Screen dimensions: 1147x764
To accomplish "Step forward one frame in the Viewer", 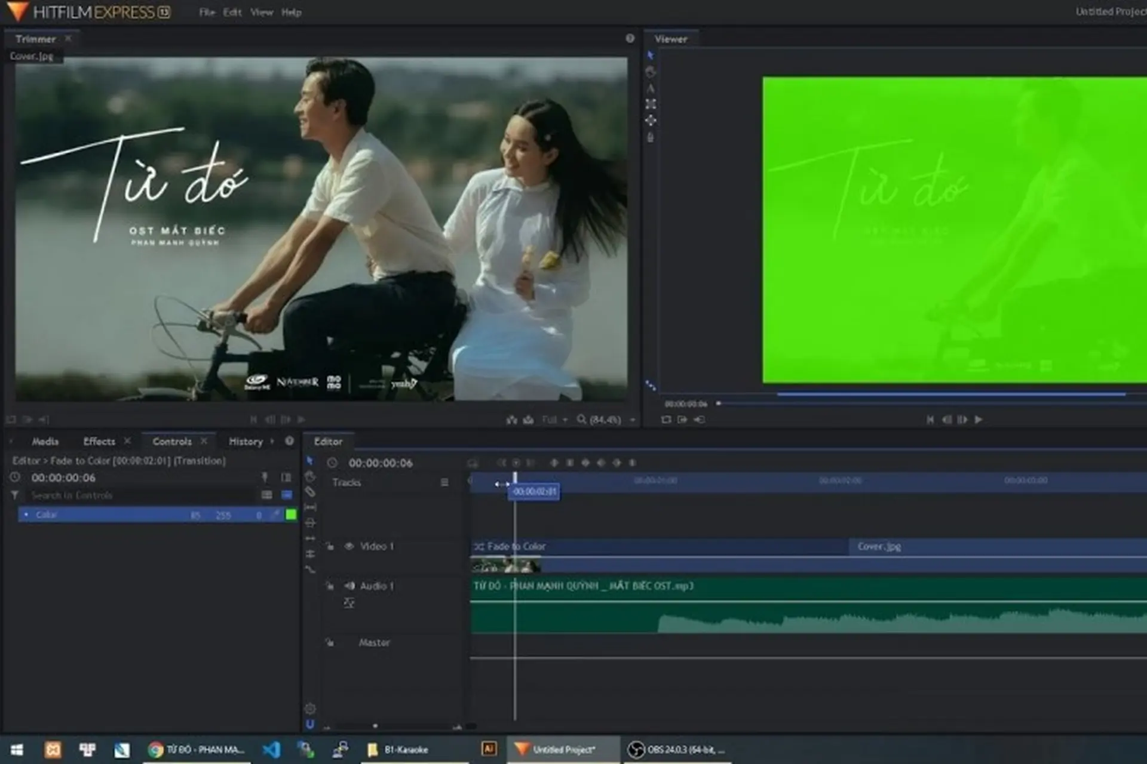I will [962, 420].
